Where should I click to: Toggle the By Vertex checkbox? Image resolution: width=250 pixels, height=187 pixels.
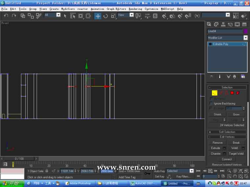point(211,99)
